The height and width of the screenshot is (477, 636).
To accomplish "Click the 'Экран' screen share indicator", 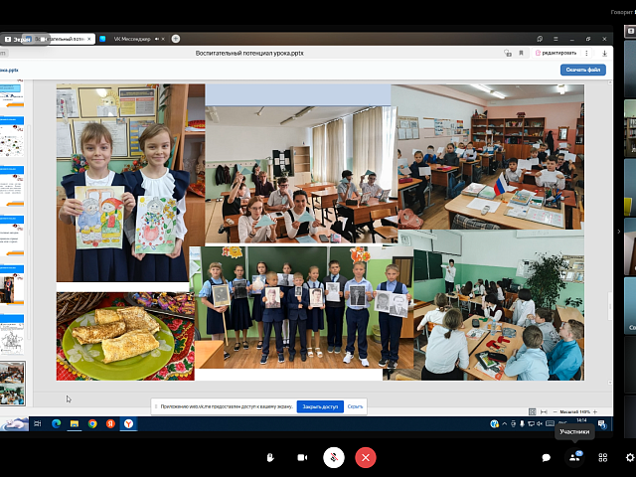I will pos(18,40).
